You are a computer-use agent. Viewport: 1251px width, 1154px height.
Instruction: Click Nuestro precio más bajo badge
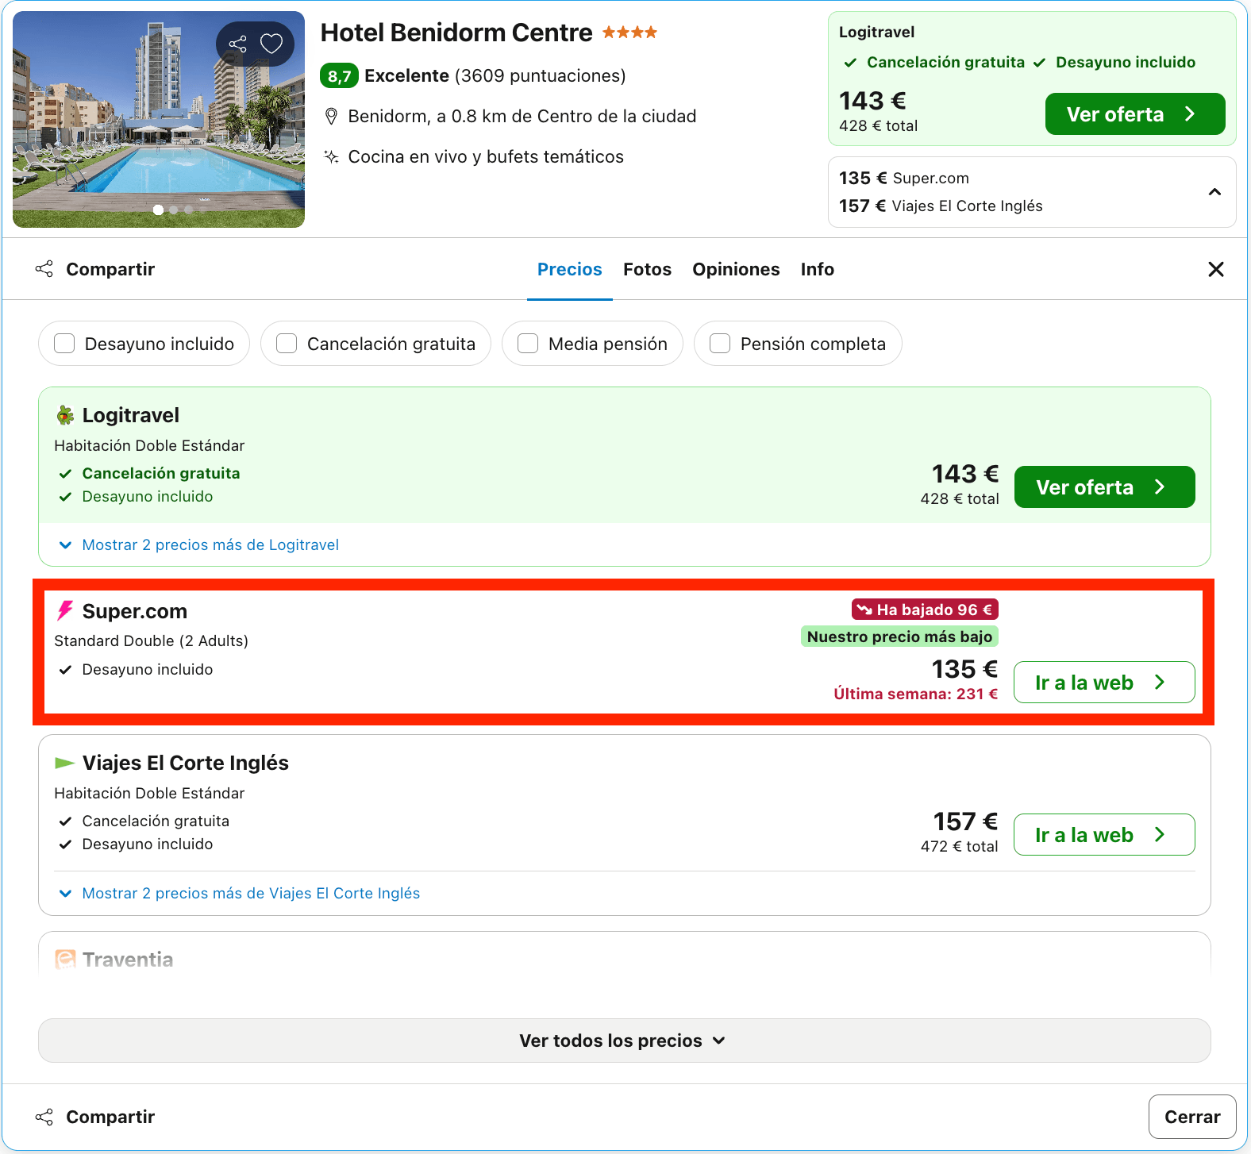[x=899, y=637]
